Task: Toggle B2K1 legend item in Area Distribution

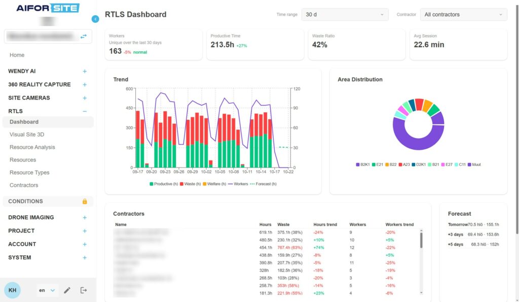Action: pos(363,165)
